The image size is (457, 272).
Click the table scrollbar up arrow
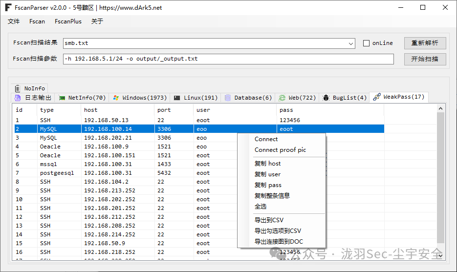tap(441, 108)
